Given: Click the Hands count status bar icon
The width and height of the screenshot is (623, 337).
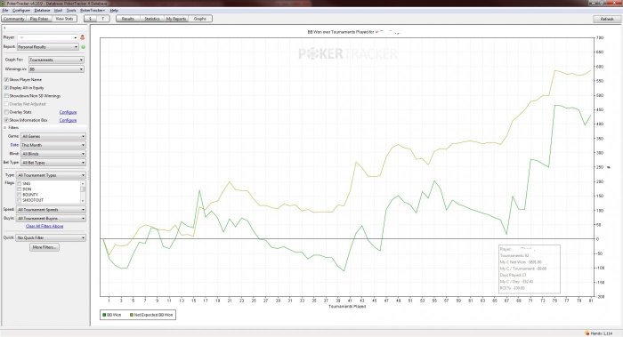Looking at the screenshot, I should pos(587,333).
